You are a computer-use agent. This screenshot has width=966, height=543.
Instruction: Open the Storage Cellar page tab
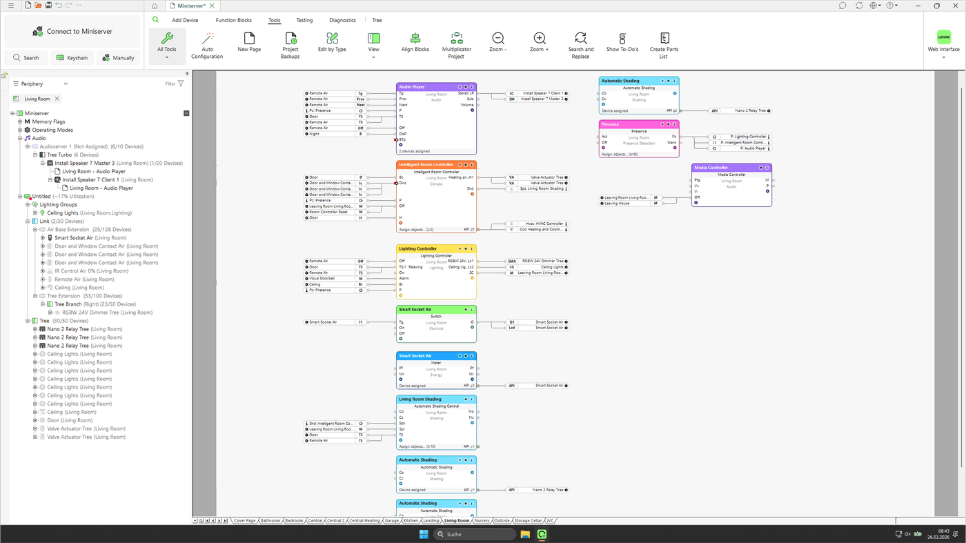[528, 521]
